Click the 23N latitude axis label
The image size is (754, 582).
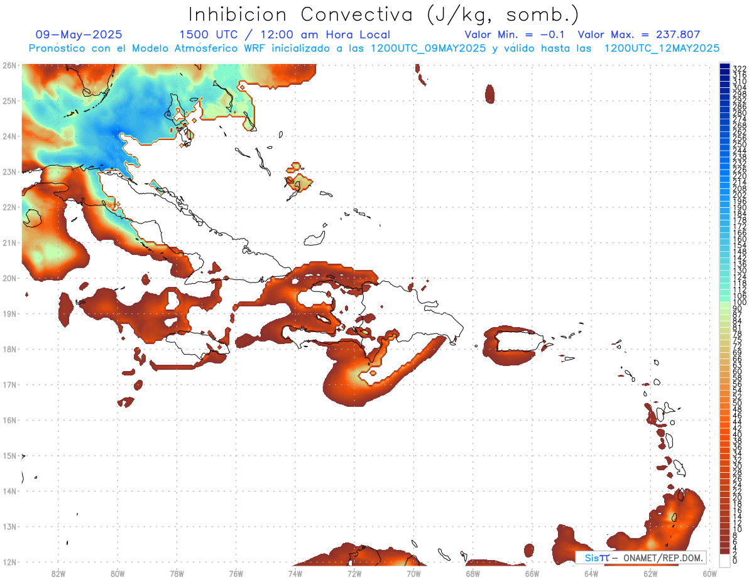coord(9,171)
